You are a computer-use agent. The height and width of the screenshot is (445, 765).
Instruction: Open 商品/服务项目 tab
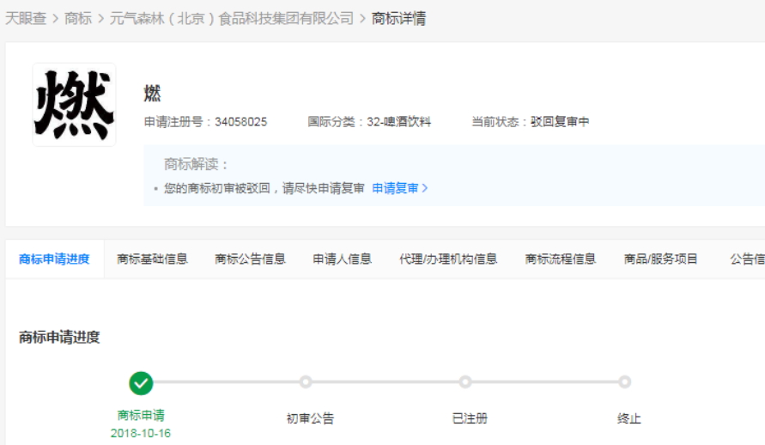click(660, 259)
